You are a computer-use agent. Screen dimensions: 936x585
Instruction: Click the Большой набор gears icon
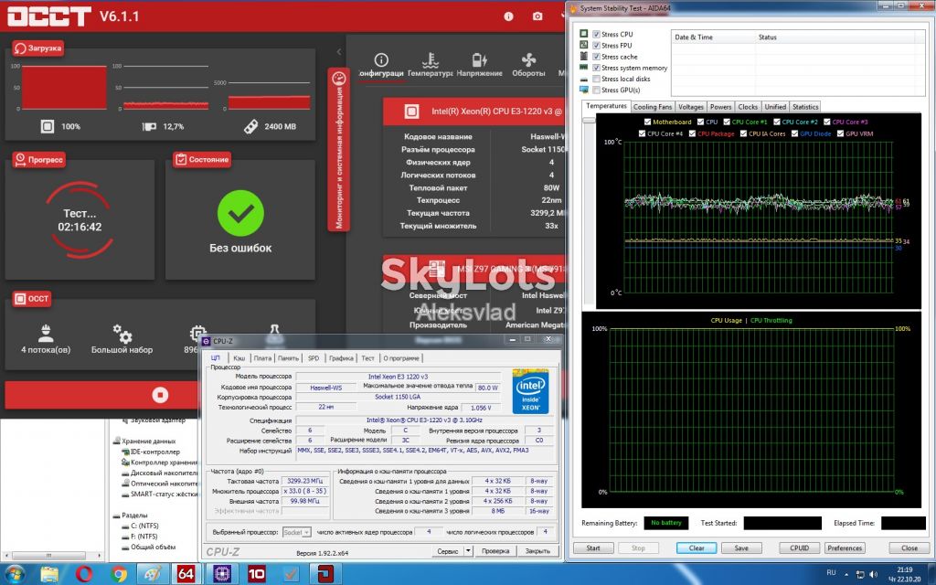coord(122,333)
